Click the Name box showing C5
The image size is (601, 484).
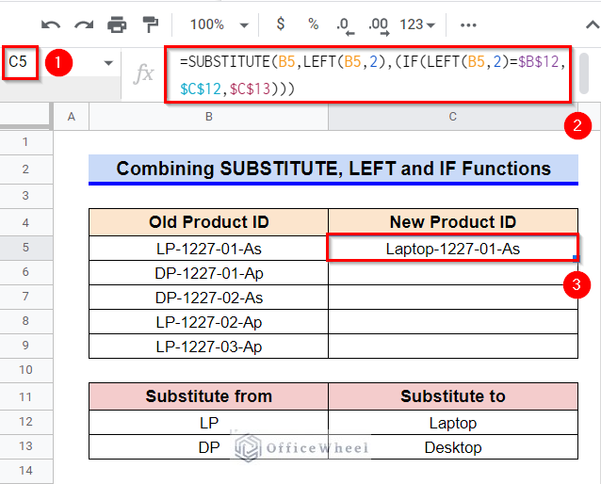(20, 62)
